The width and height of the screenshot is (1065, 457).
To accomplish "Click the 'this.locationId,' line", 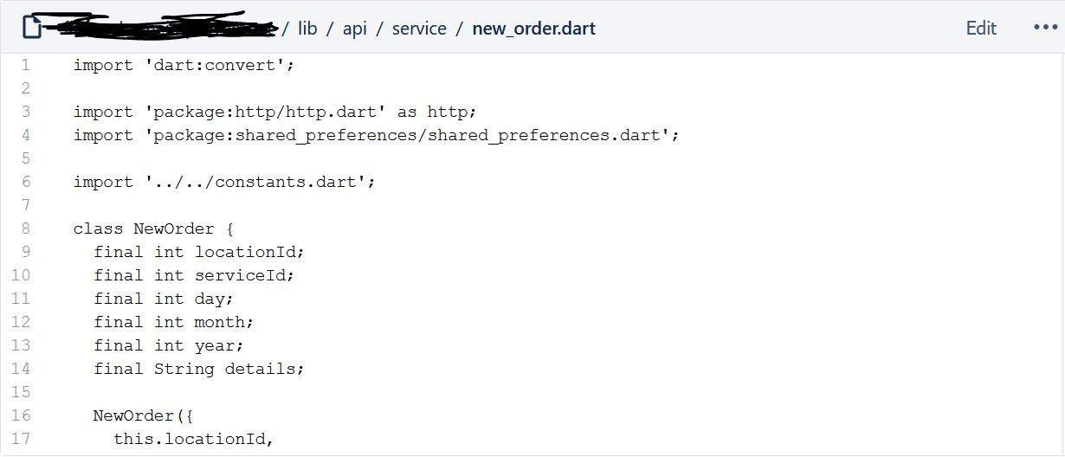I will (x=194, y=439).
